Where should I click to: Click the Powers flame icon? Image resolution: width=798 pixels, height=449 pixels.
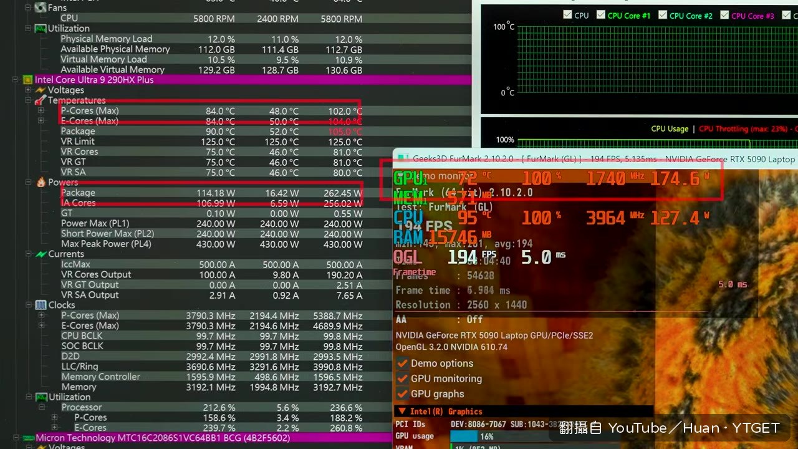coord(41,182)
